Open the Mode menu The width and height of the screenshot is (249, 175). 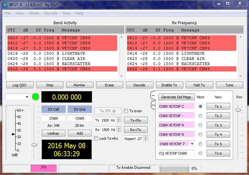pyautogui.click(x=34, y=13)
